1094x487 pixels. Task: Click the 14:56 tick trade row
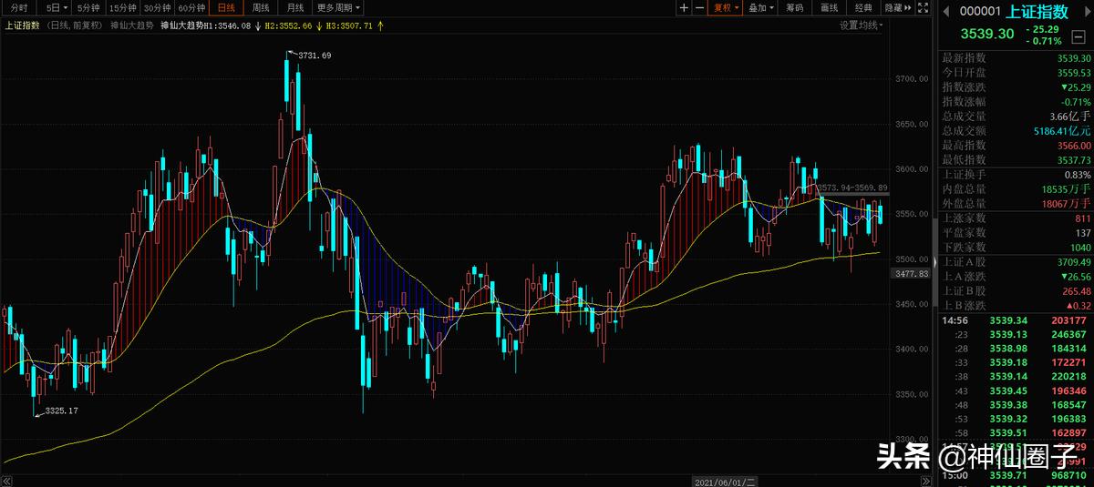[x=1016, y=320]
